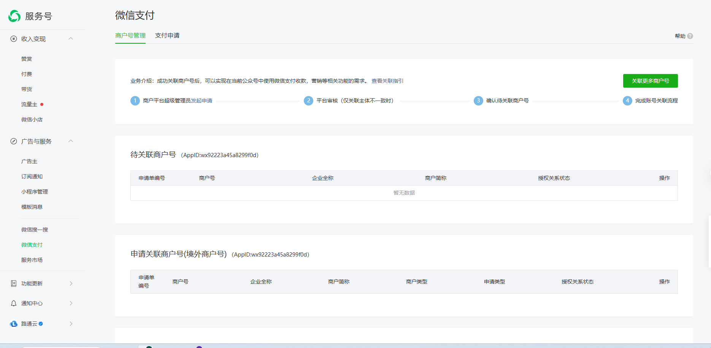The image size is (711, 348).
Task: Go to 微信小店 in sidebar
Action: point(32,120)
